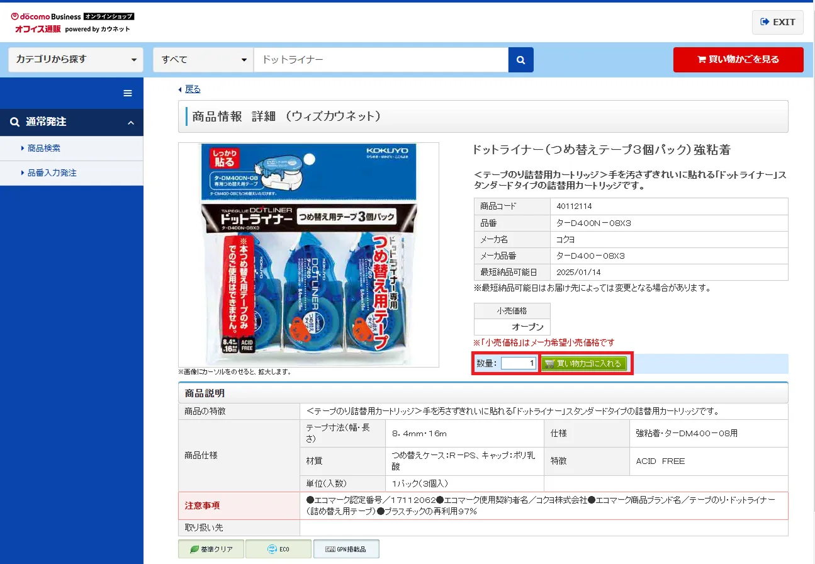Open the すべて search category dropdown
This screenshot has width=815, height=564.
pos(203,60)
